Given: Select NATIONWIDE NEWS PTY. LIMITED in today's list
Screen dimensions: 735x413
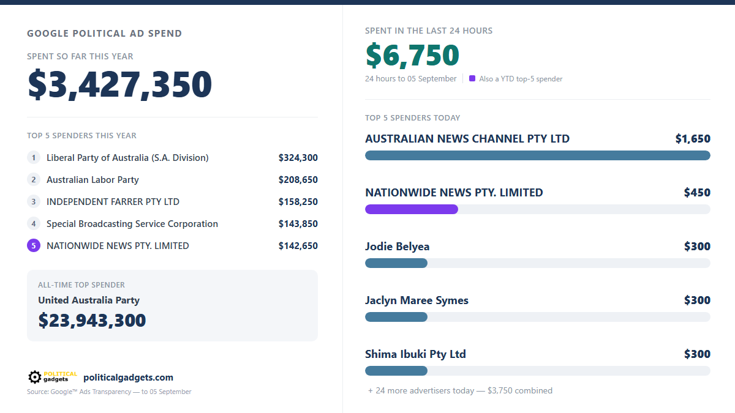Looking at the screenshot, I should coord(454,193).
